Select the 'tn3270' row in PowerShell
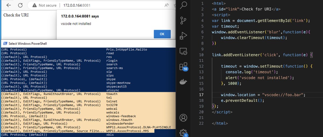The image size is (323, 137). click(59, 105)
